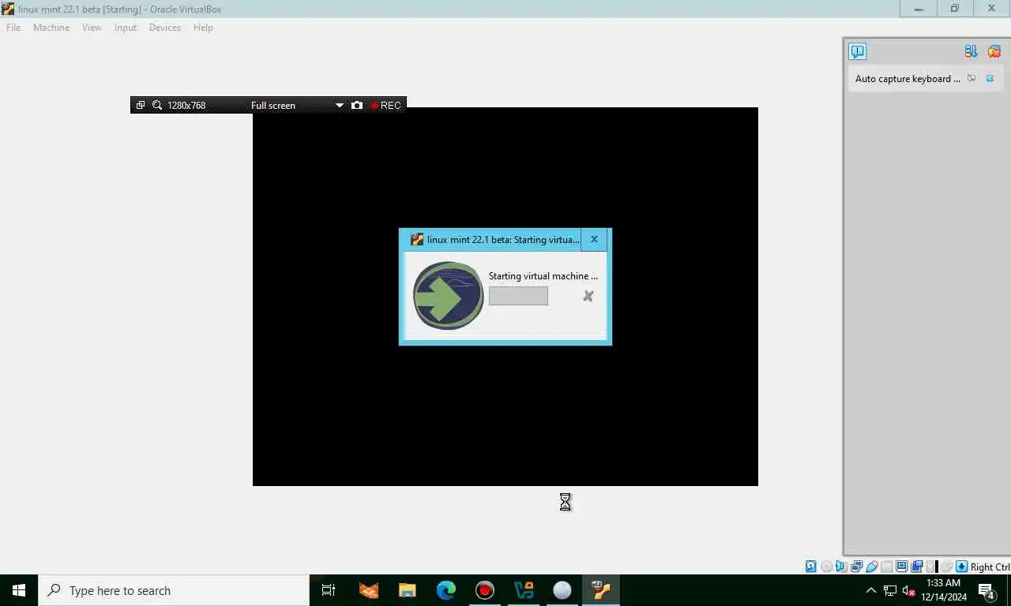Click the muted volume tray icon
Viewport: 1011px width, 606px height.
click(x=908, y=590)
